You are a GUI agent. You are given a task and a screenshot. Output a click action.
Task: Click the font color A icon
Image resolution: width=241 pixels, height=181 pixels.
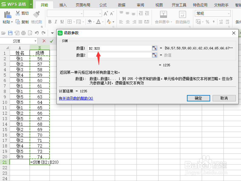pos(98,22)
